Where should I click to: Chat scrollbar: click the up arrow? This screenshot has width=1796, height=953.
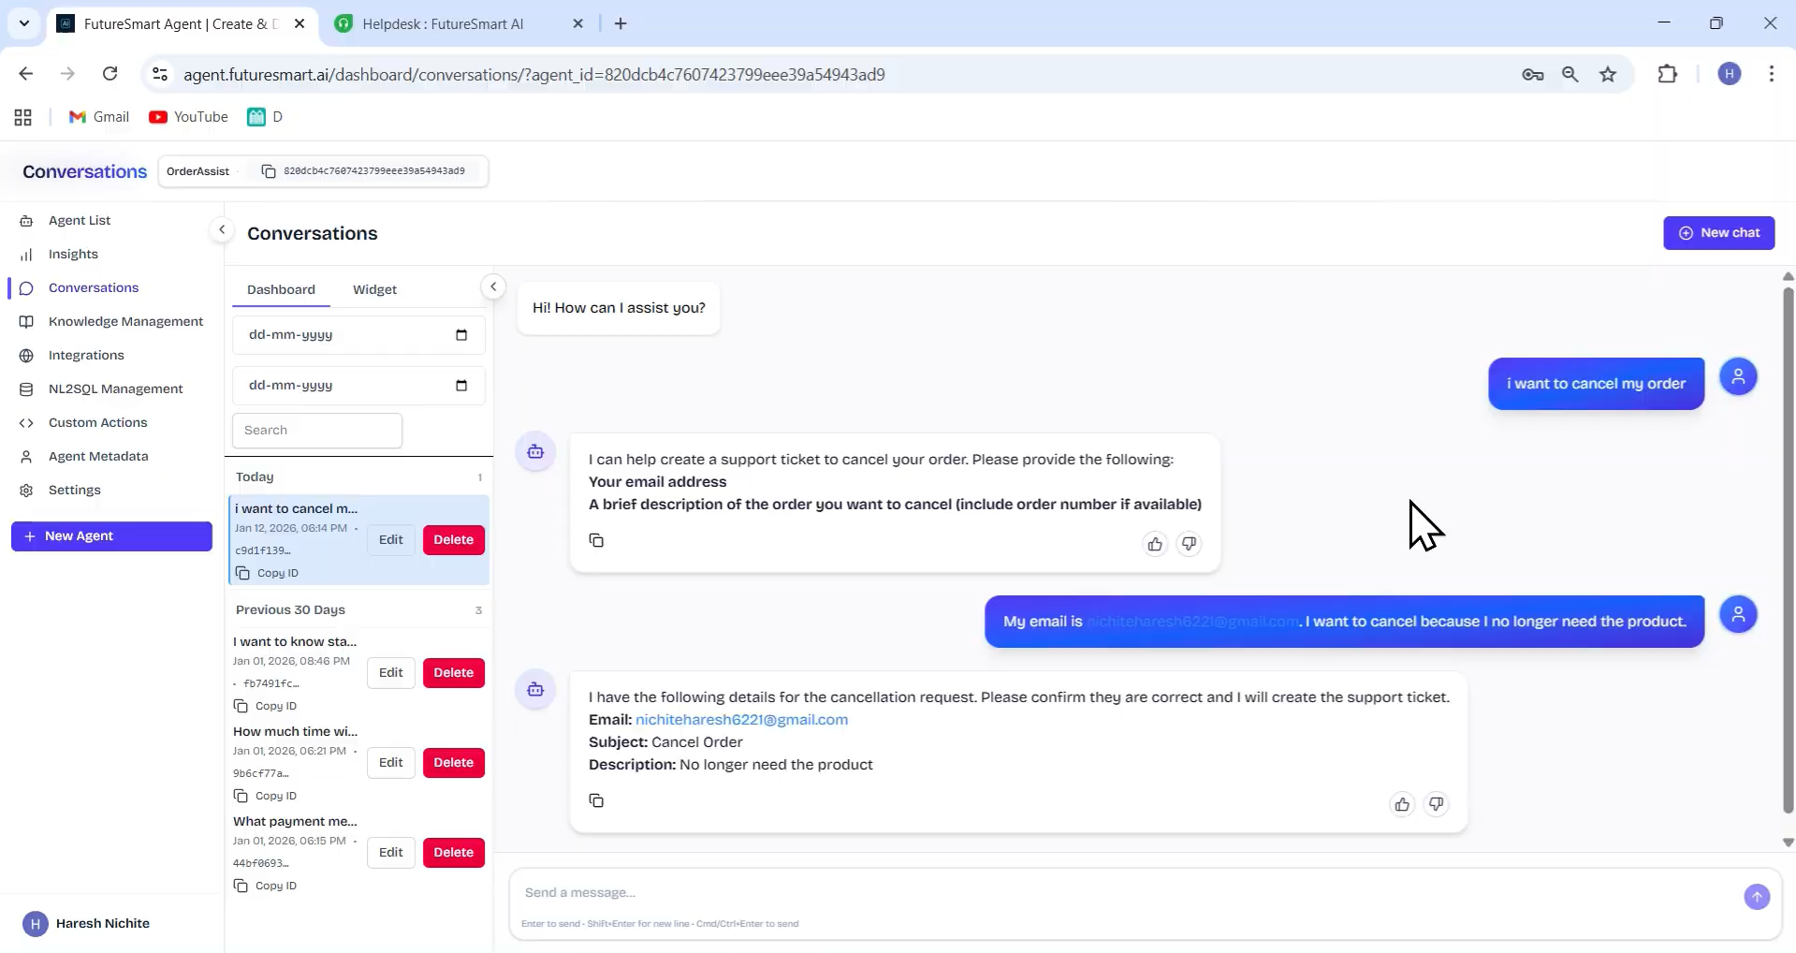[1788, 276]
